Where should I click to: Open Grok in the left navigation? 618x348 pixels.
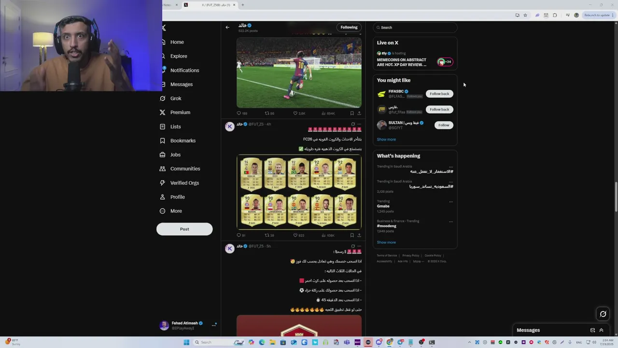[170, 98]
